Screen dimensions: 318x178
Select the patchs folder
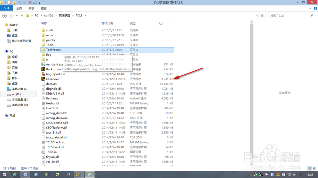tap(50, 40)
